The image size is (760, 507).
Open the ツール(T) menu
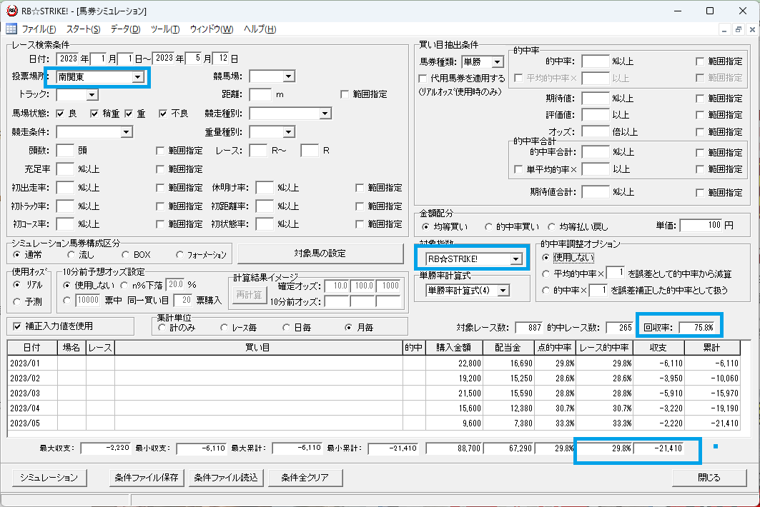pyautogui.click(x=165, y=29)
